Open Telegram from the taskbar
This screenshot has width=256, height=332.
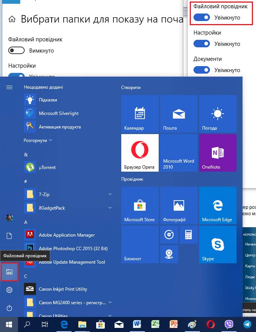[x=247, y=324]
